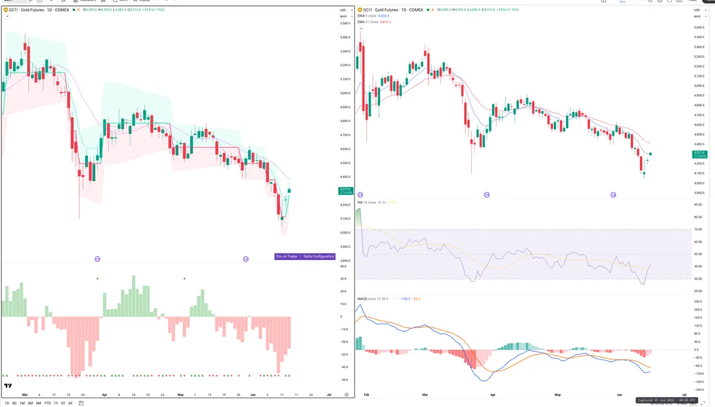Click the right chart event marker near April
Viewport: 715px width, 407px height.
coord(487,195)
